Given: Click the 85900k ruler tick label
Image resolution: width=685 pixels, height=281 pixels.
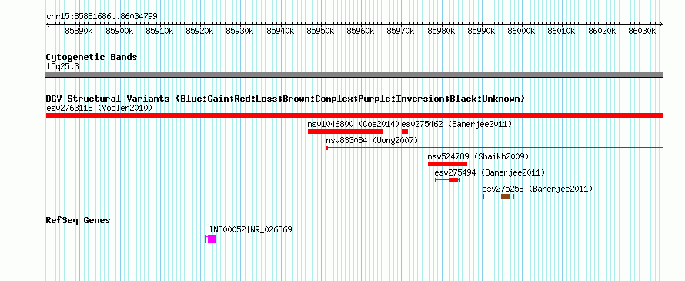Looking at the screenshot, I should tap(119, 31).
